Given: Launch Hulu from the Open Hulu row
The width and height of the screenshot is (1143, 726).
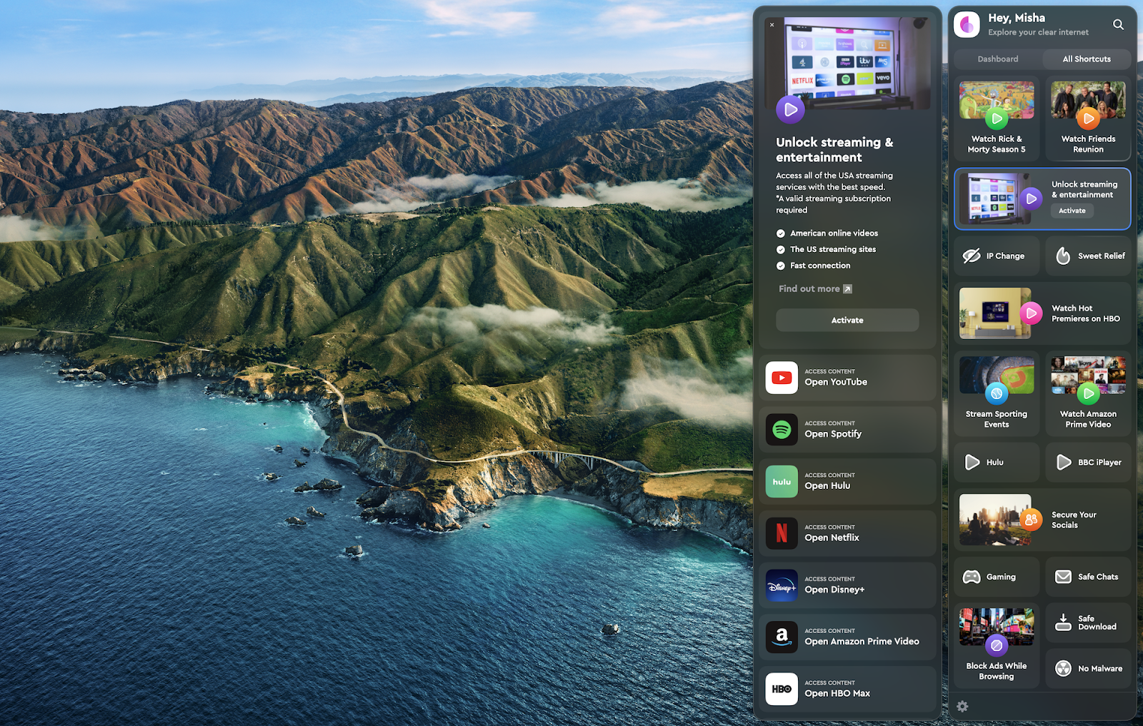Looking at the screenshot, I should coord(847,481).
